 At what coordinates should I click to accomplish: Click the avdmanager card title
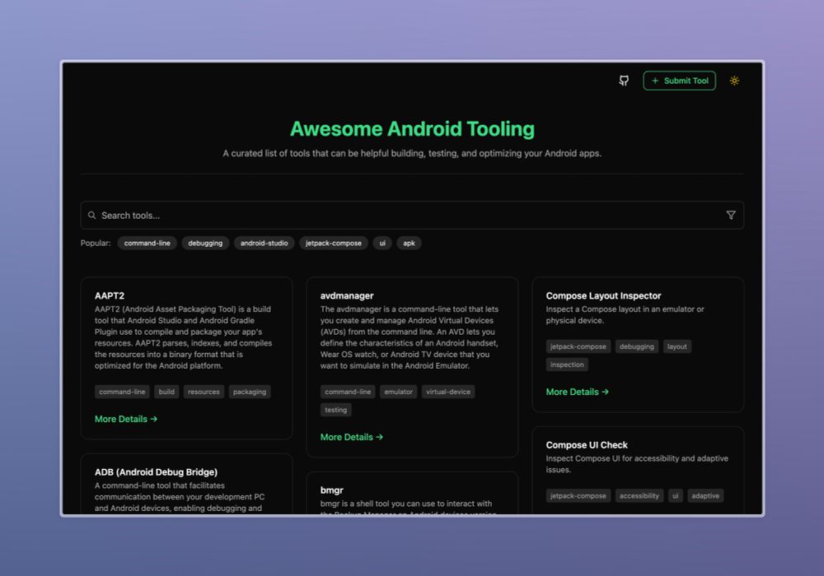347,296
